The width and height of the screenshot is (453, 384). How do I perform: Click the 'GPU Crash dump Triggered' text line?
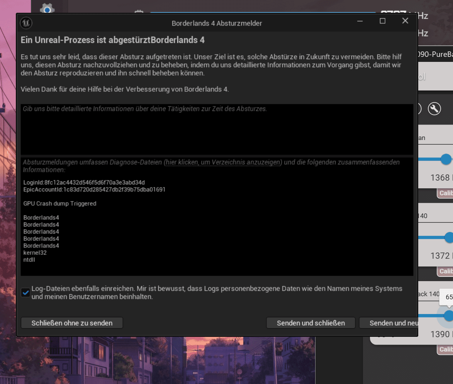[x=60, y=203]
